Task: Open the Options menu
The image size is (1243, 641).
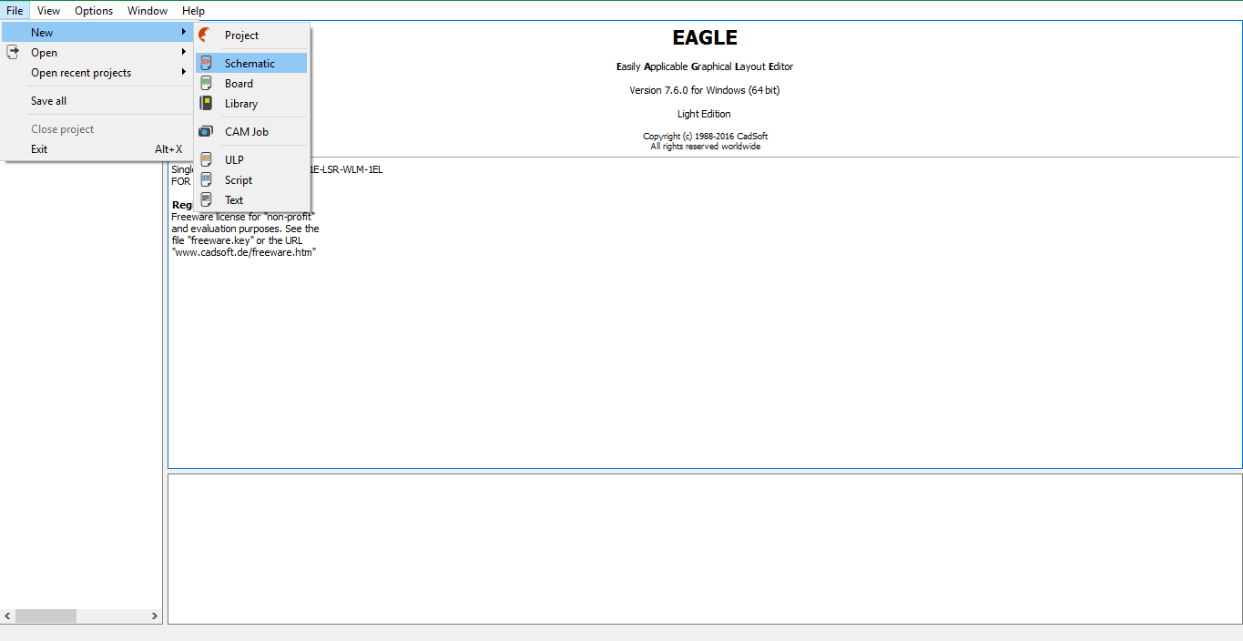Action: coord(94,11)
